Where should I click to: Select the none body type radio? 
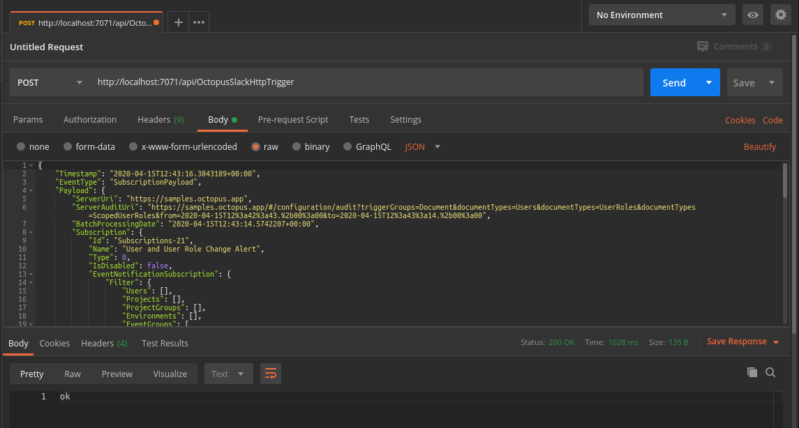pos(21,146)
